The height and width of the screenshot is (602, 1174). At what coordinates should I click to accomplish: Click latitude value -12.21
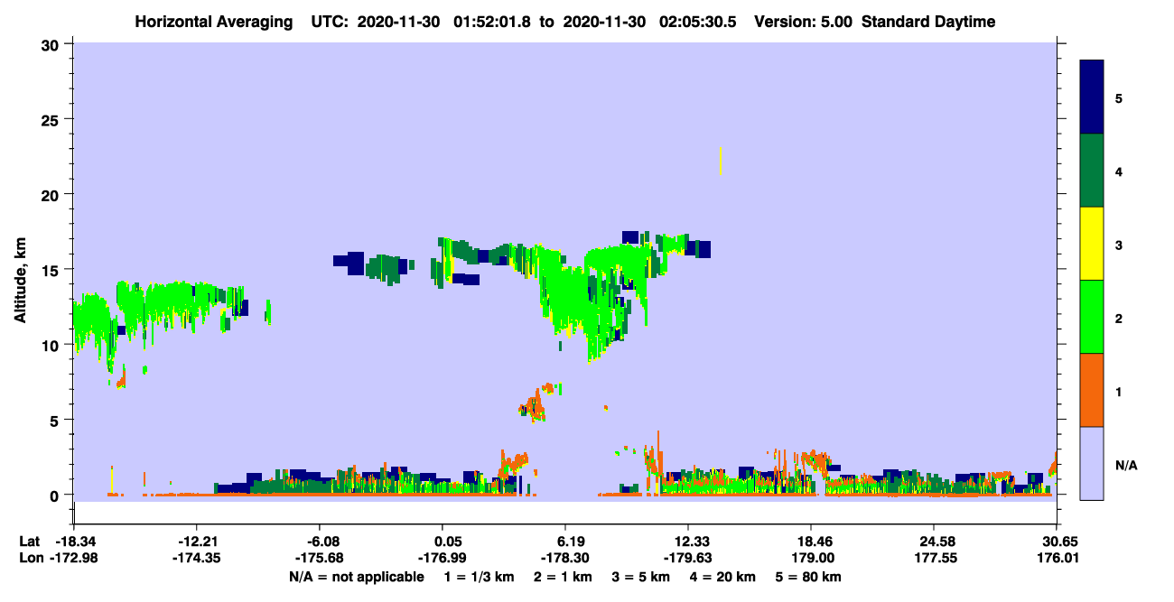pyautogui.click(x=196, y=541)
